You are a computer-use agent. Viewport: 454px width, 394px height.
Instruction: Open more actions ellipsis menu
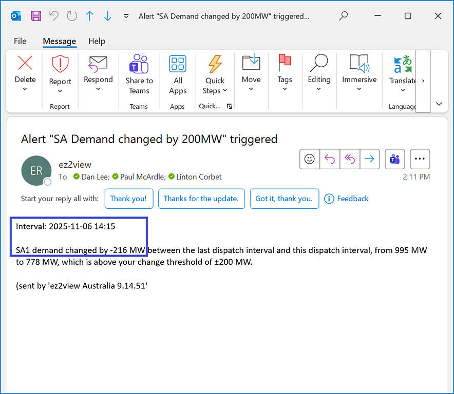point(420,159)
